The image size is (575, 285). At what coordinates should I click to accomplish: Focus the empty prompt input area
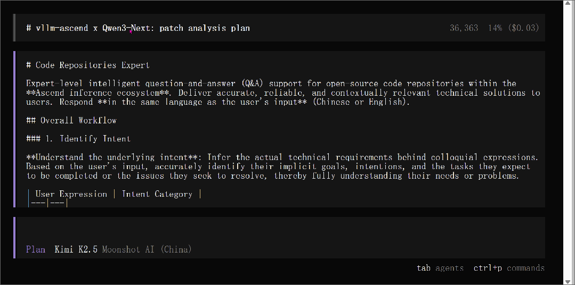pyautogui.click(x=266, y=230)
